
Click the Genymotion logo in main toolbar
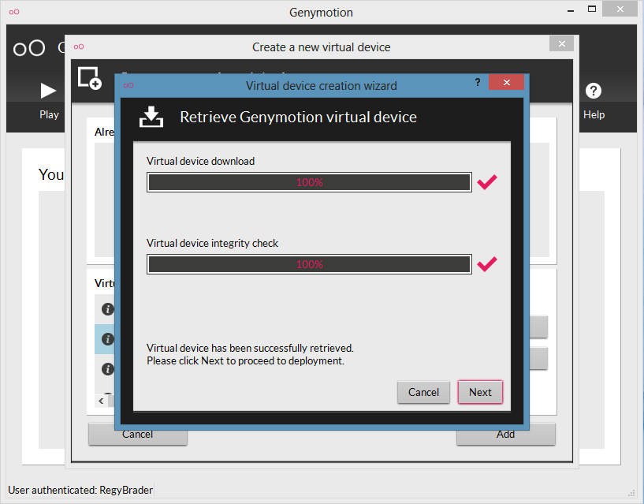[28, 48]
